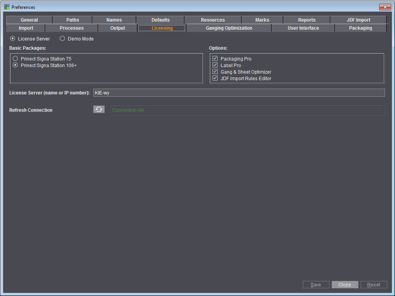Switch to the Paths tab
395x296 pixels.
click(x=73, y=20)
